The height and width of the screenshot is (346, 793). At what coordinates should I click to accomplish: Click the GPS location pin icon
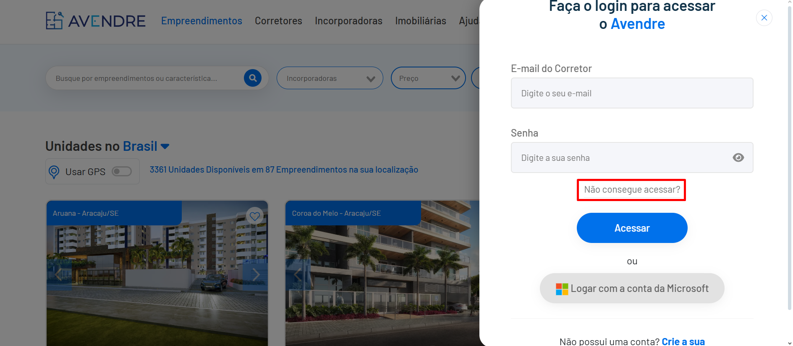point(54,172)
